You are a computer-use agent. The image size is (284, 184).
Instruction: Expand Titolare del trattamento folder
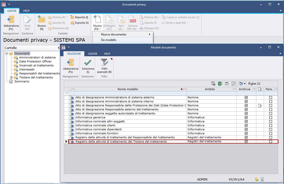click(11, 77)
